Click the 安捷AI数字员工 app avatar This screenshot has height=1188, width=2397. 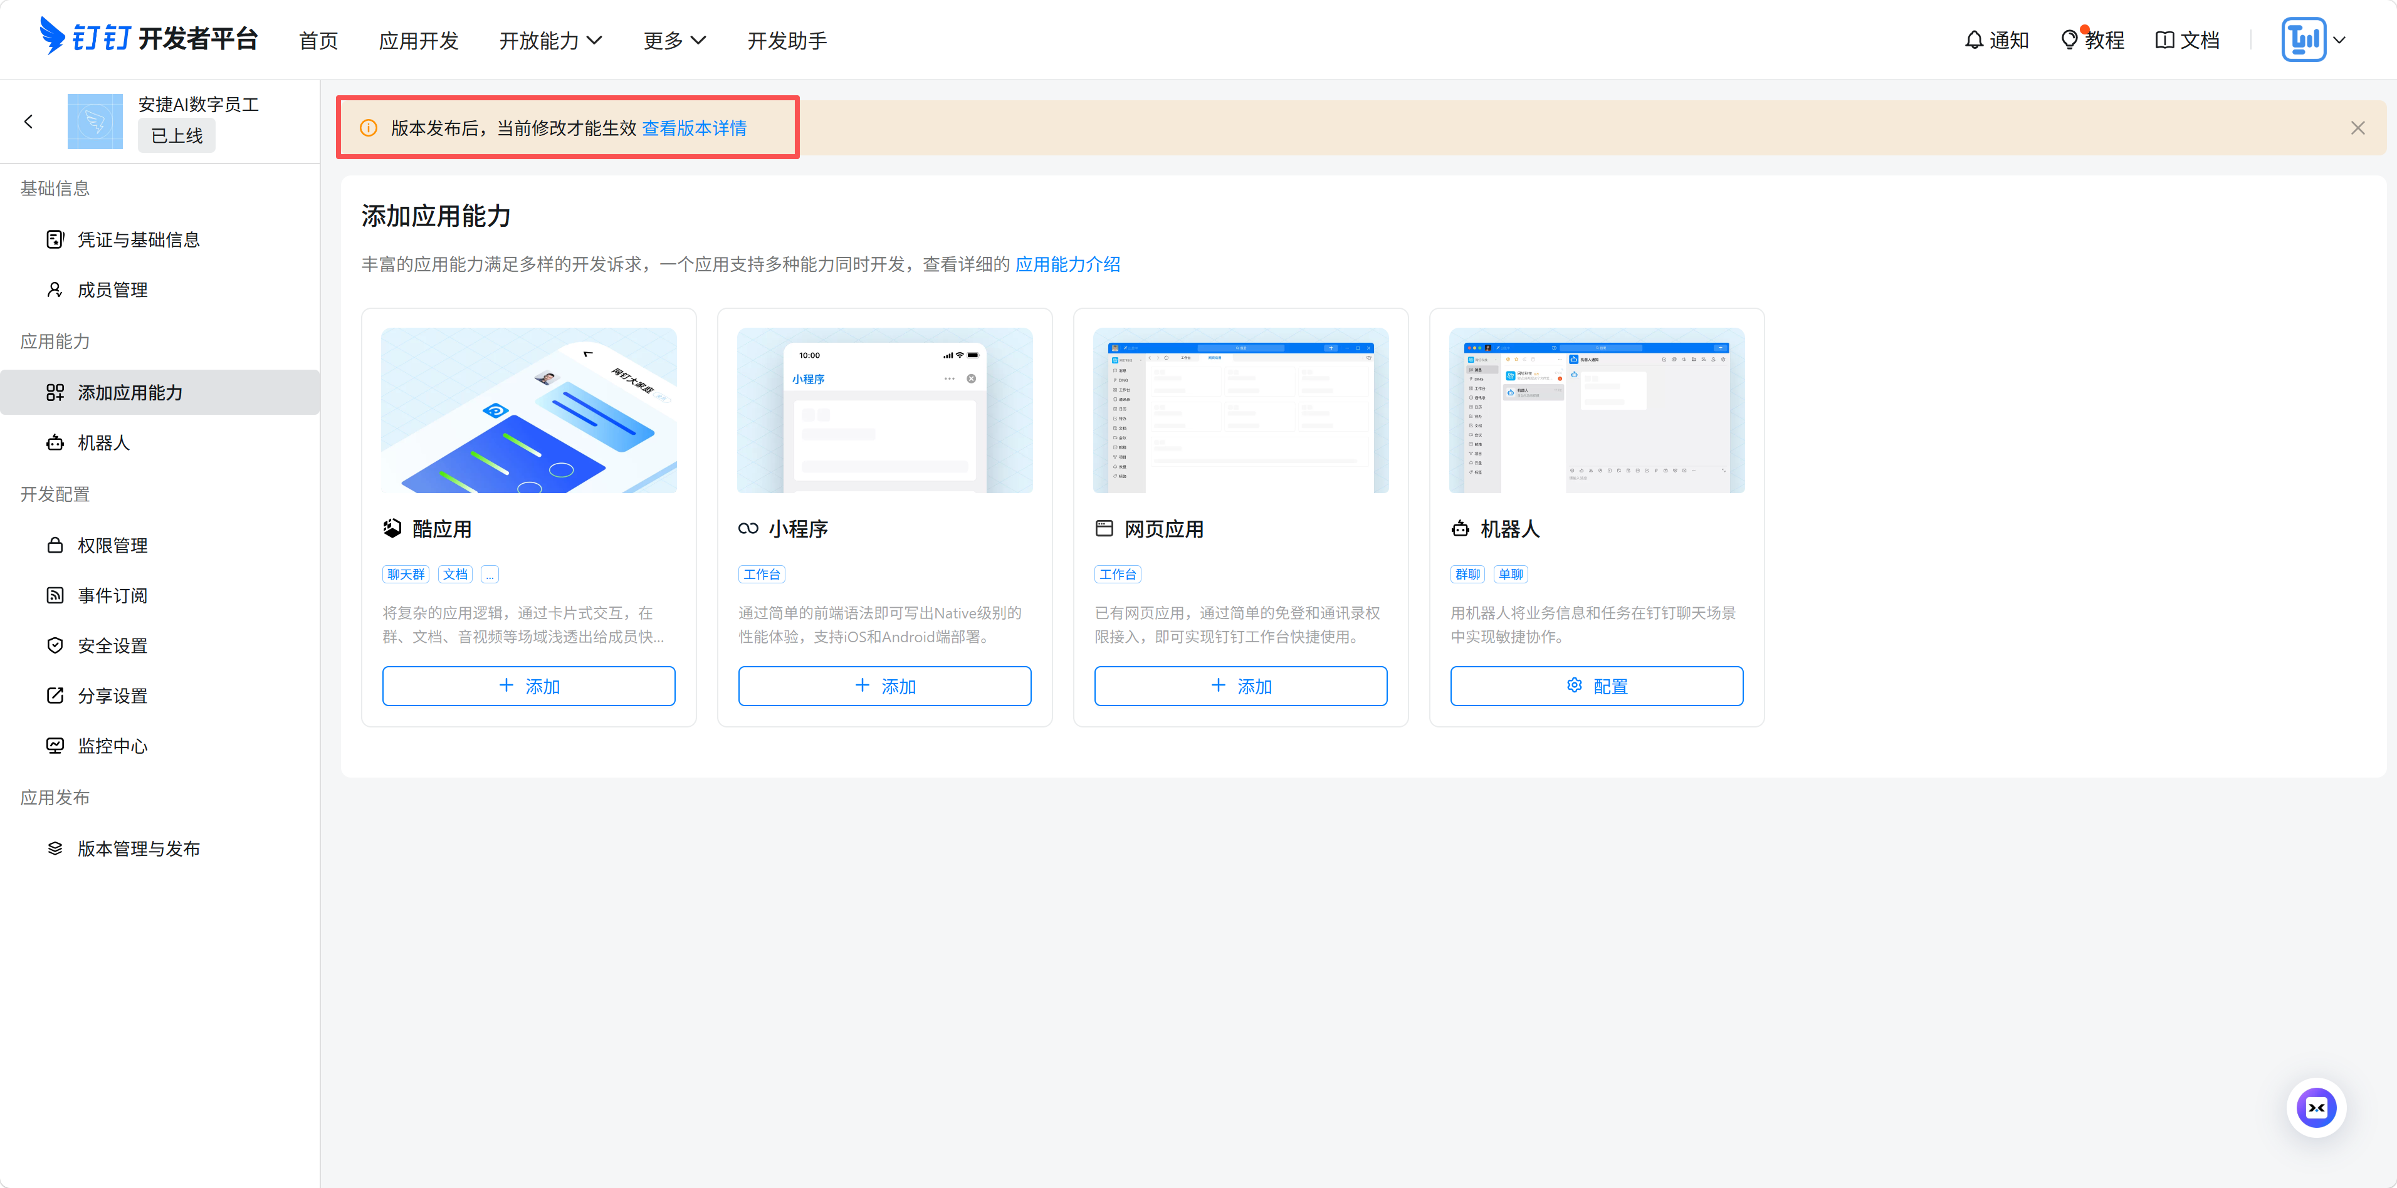pyautogui.click(x=95, y=121)
